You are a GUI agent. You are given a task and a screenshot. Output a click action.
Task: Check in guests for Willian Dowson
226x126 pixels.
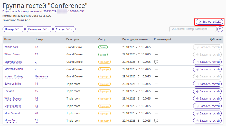pyautogui.click(x=207, y=99)
